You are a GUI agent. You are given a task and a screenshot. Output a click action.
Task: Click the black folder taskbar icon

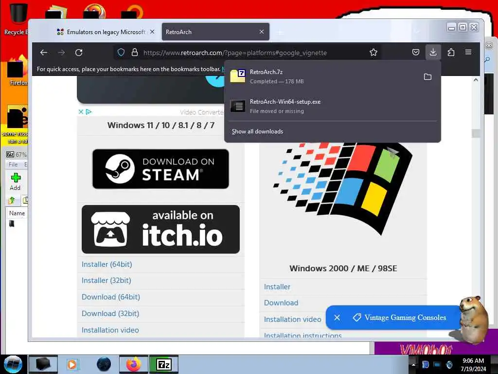click(x=43, y=364)
